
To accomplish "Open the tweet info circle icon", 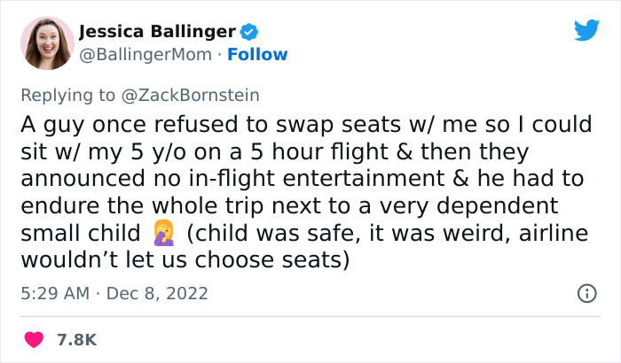I will 586,292.
